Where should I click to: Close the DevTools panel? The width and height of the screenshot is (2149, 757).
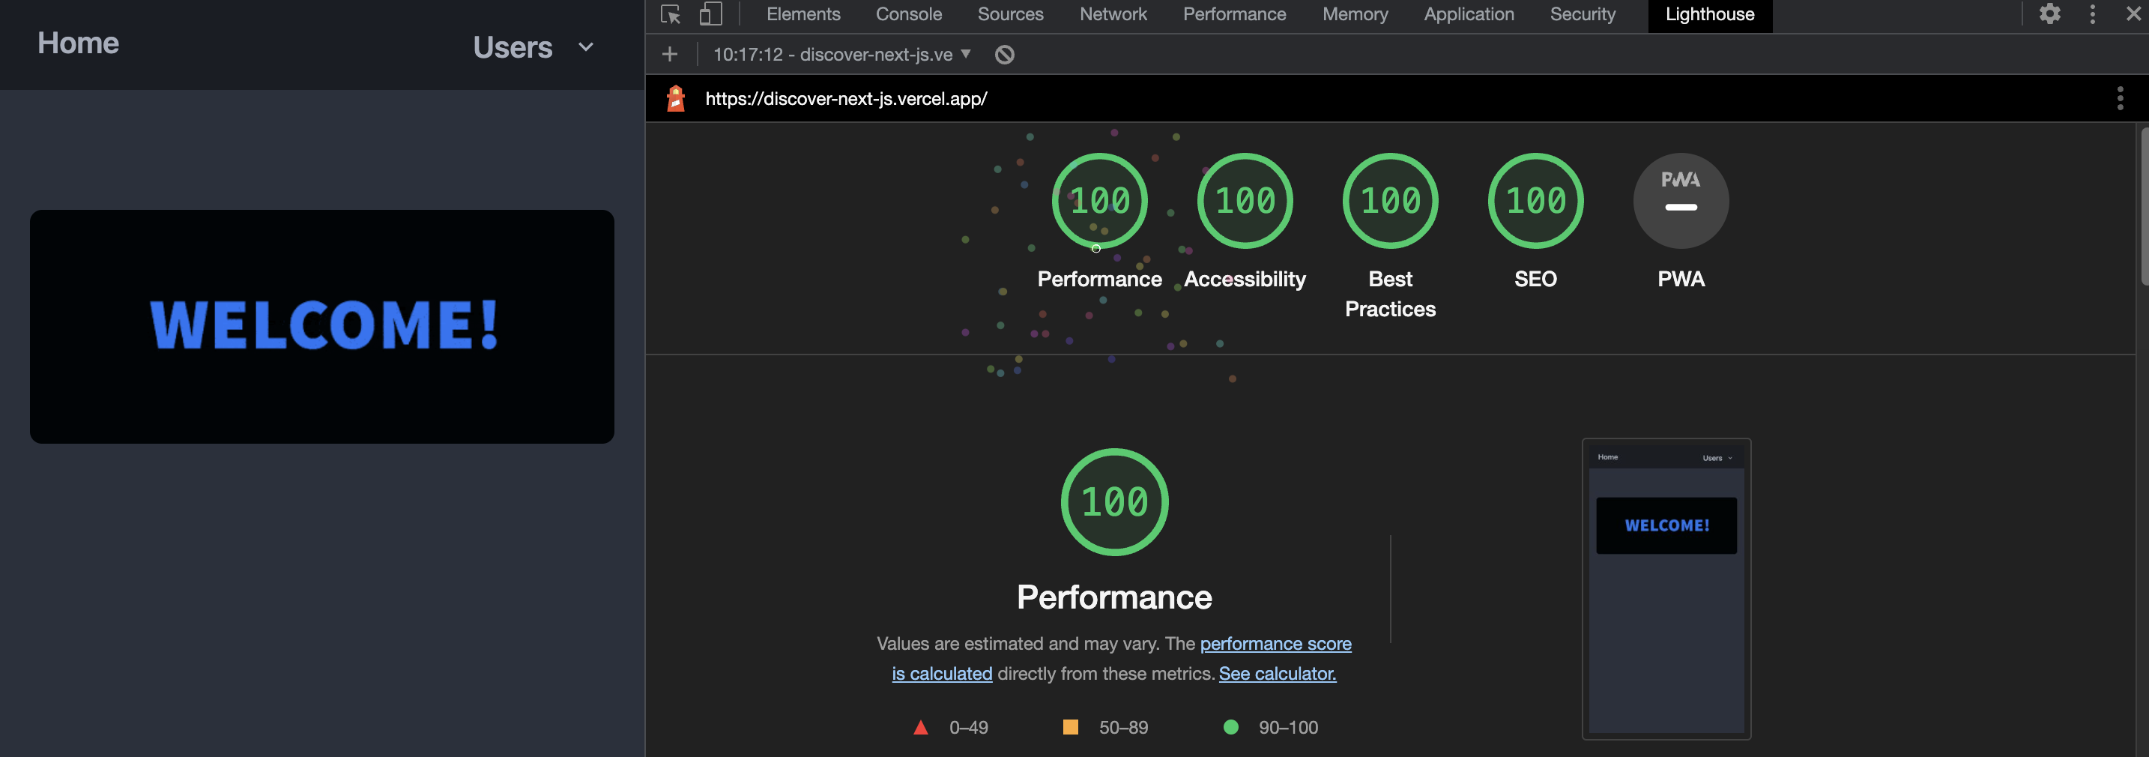click(2133, 14)
